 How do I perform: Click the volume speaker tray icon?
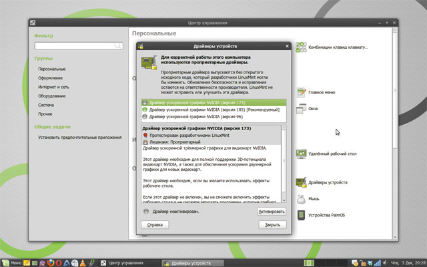pyautogui.click(x=385, y=263)
